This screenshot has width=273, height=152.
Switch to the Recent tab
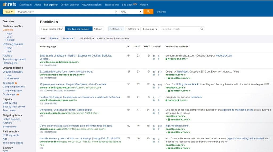pos(54,38)
